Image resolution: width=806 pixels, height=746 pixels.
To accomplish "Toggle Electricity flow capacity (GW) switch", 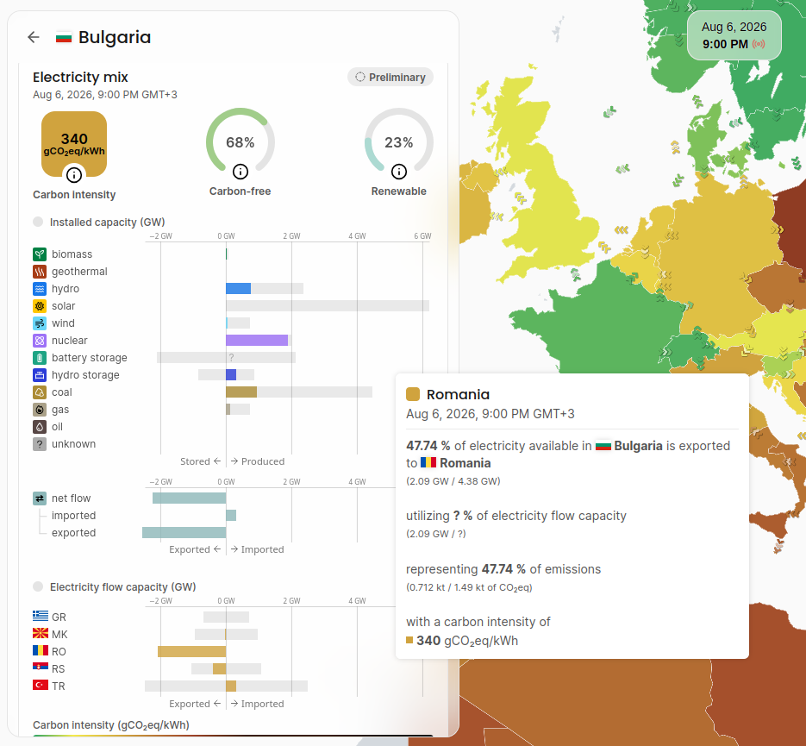I will pyautogui.click(x=38, y=586).
